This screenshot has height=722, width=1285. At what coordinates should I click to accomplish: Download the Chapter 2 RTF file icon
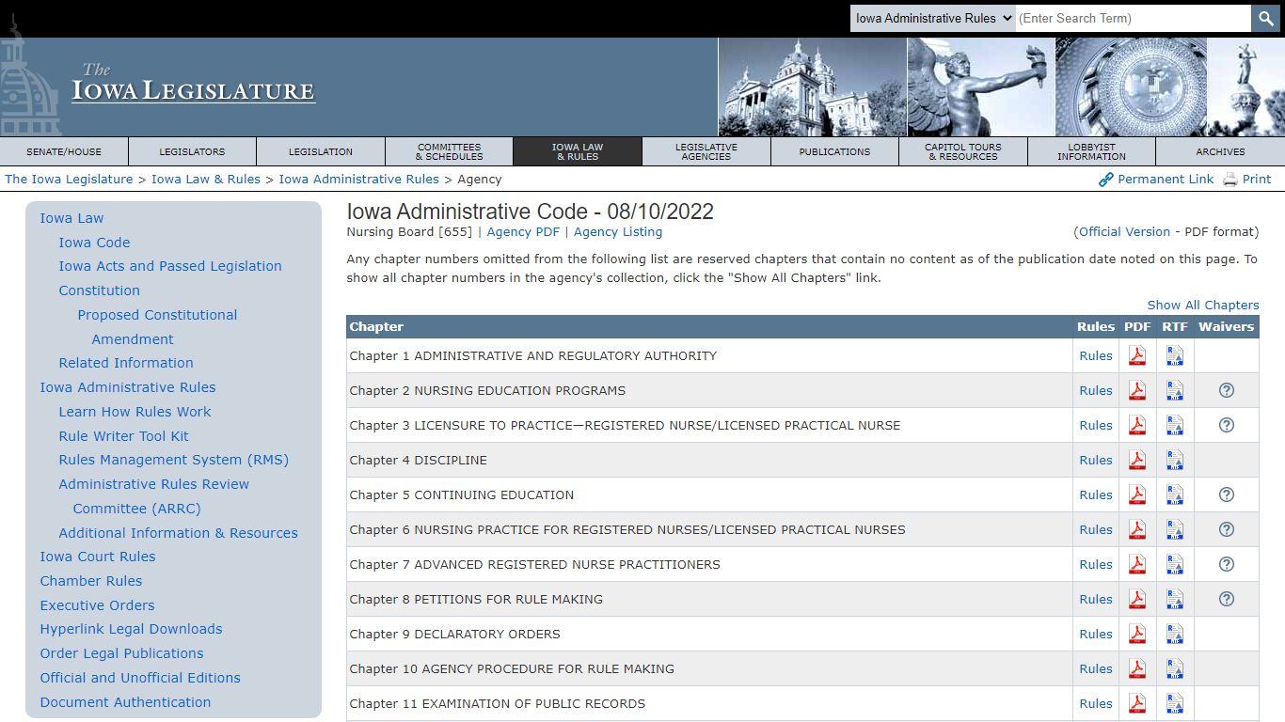pyautogui.click(x=1175, y=391)
